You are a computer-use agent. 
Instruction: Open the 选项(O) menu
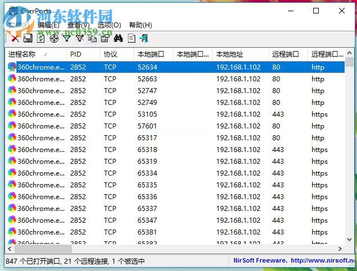[109, 25]
